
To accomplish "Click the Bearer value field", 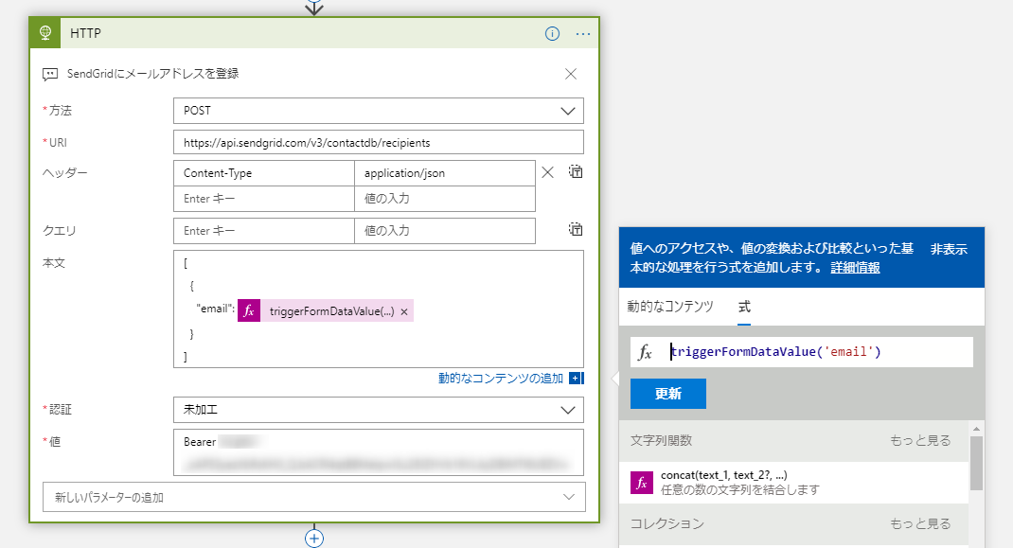I will tap(379, 452).
